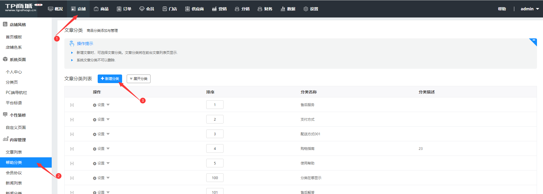
Task: Click the 营销 marketing chart icon
Action: (x=214, y=9)
